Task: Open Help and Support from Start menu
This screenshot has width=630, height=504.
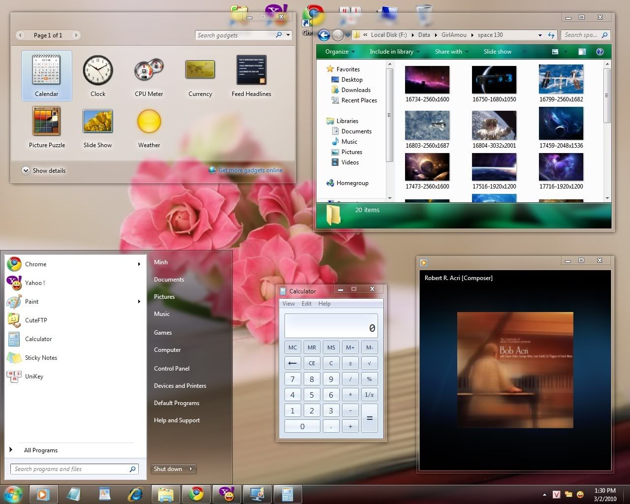Action: (177, 420)
